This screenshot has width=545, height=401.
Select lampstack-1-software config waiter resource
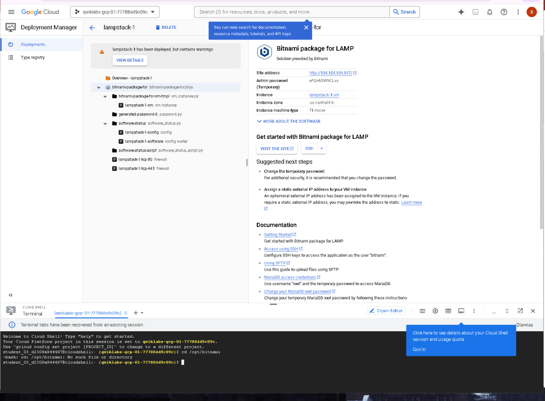pos(153,141)
